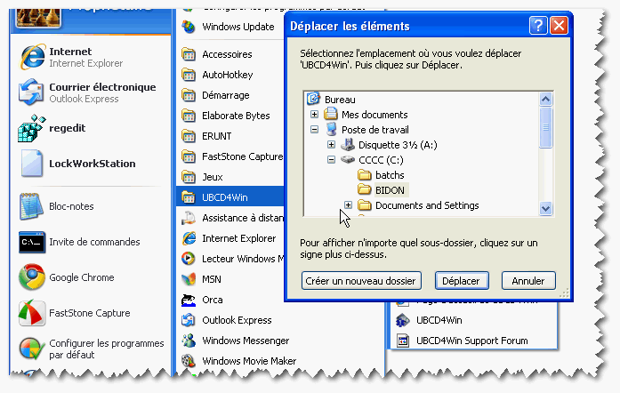
Task: Launch the Orca whale icon
Action: pyautogui.click(x=189, y=300)
